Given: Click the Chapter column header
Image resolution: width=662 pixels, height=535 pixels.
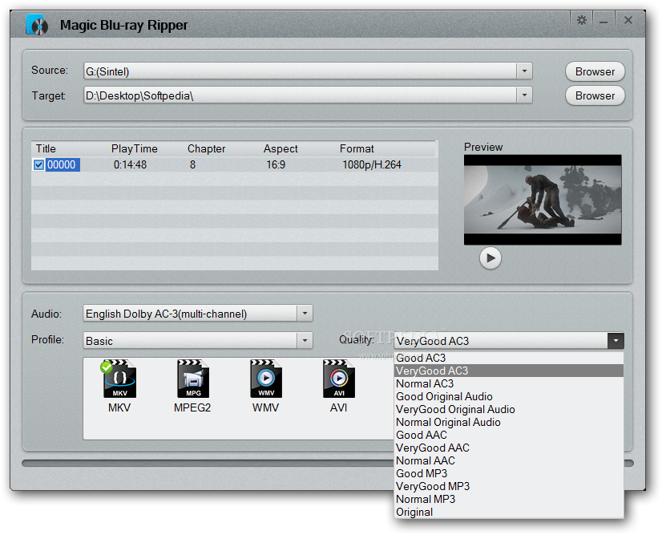Looking at the screenshot, I should pos(207,148).
